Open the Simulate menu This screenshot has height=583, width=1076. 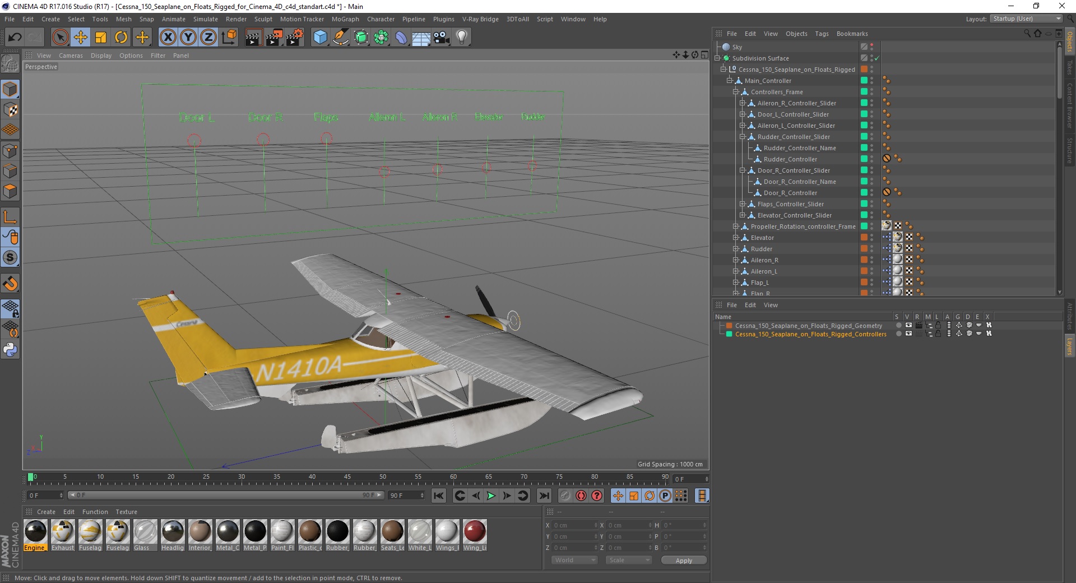[x=206, y=19]
